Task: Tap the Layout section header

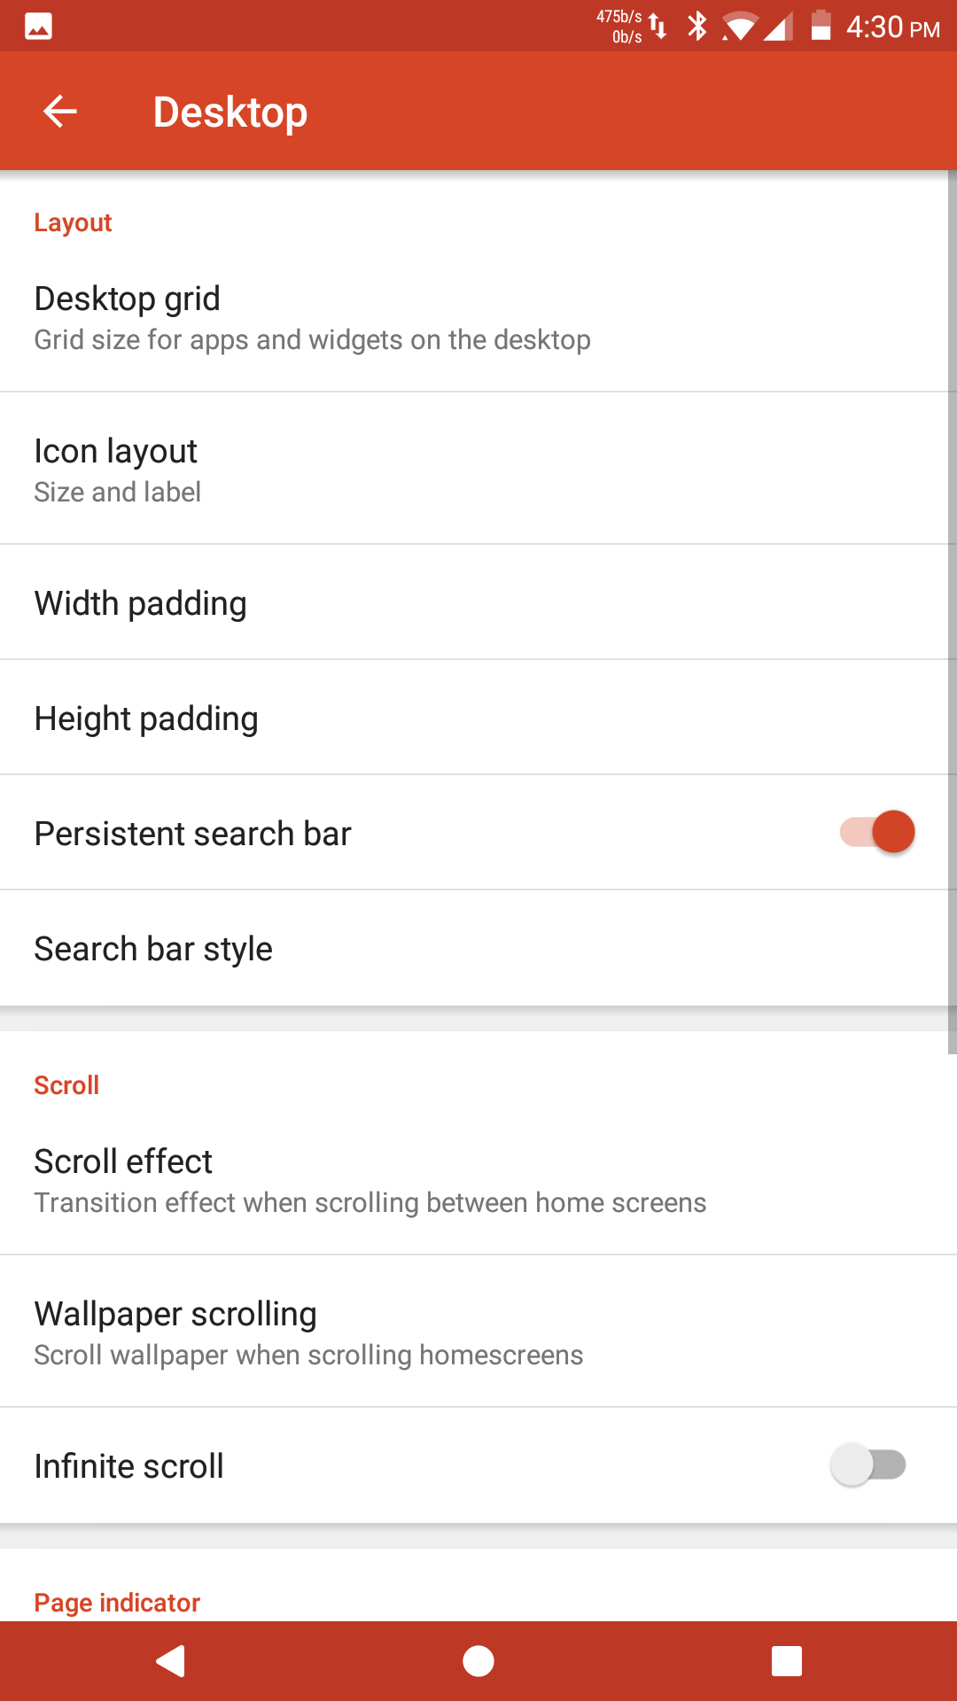Action: pos(73,222)
